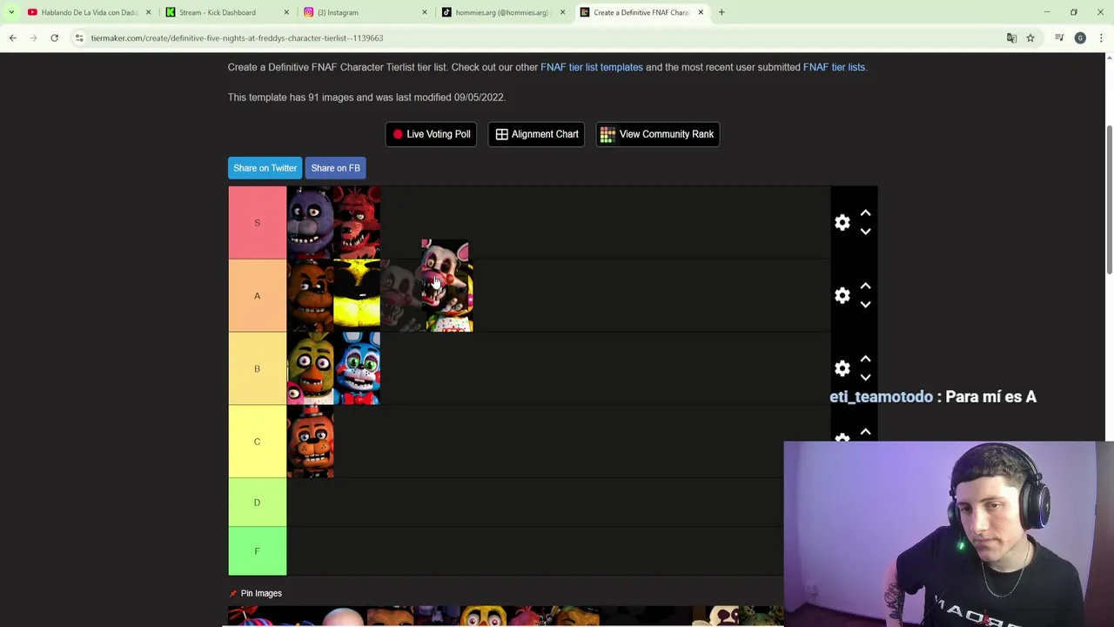Viewport: 1114px width, 627px height.
Task: Move B tier row down with arrow
Action: [x=865, y=378]
